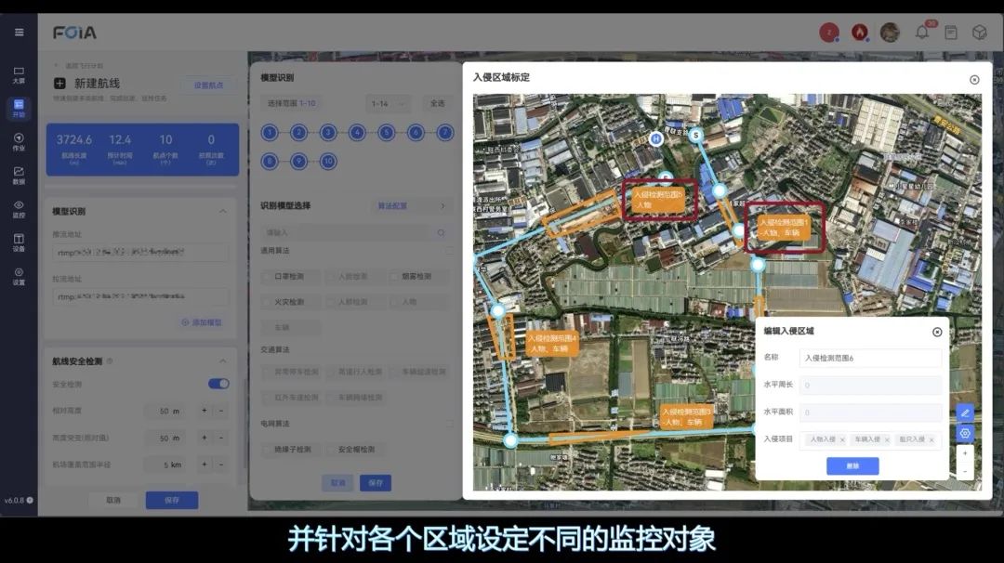
Task: Select the 设置 sidebar menu item
Action: [x=19, y=276]
